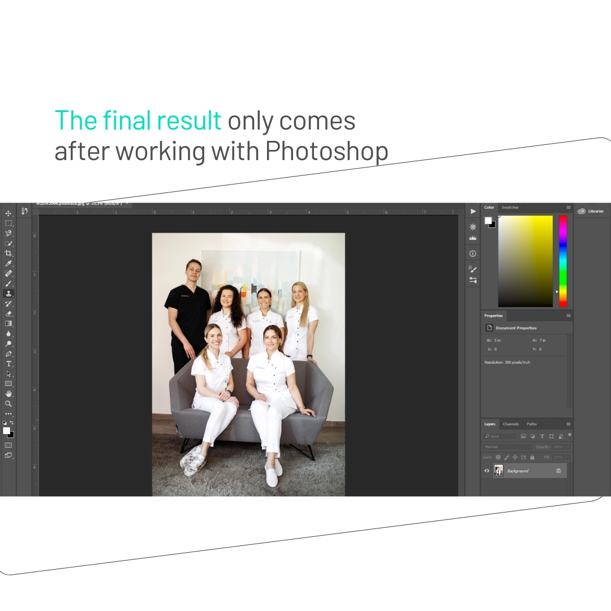Image resolution: width=611 pixels, height=611 pixels.
Task: Switch to the Paths tab
Action: [531, 424]
